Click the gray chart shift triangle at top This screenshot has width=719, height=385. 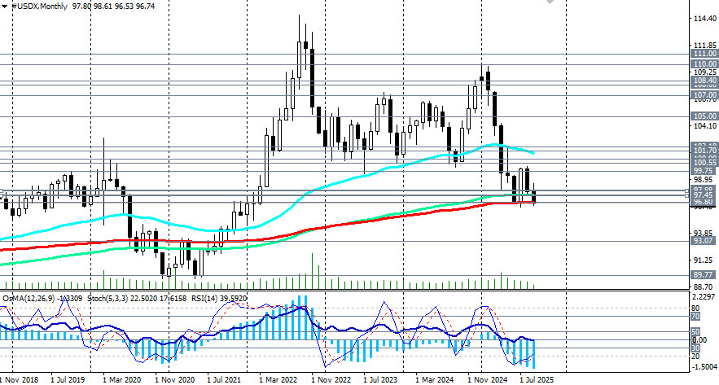click(x=550, y=2)
